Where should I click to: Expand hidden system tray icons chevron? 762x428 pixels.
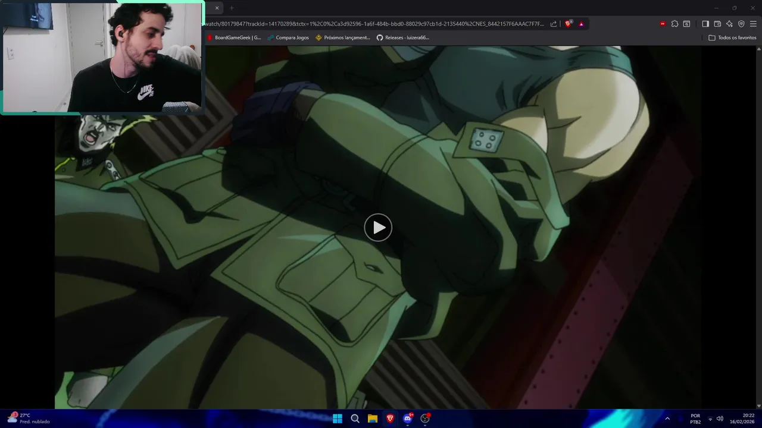667,418
